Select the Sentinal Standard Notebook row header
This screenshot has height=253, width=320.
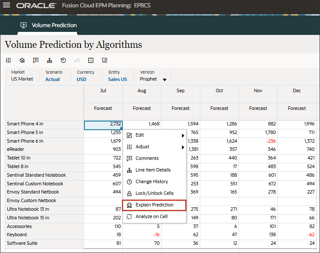click(44, 175)
